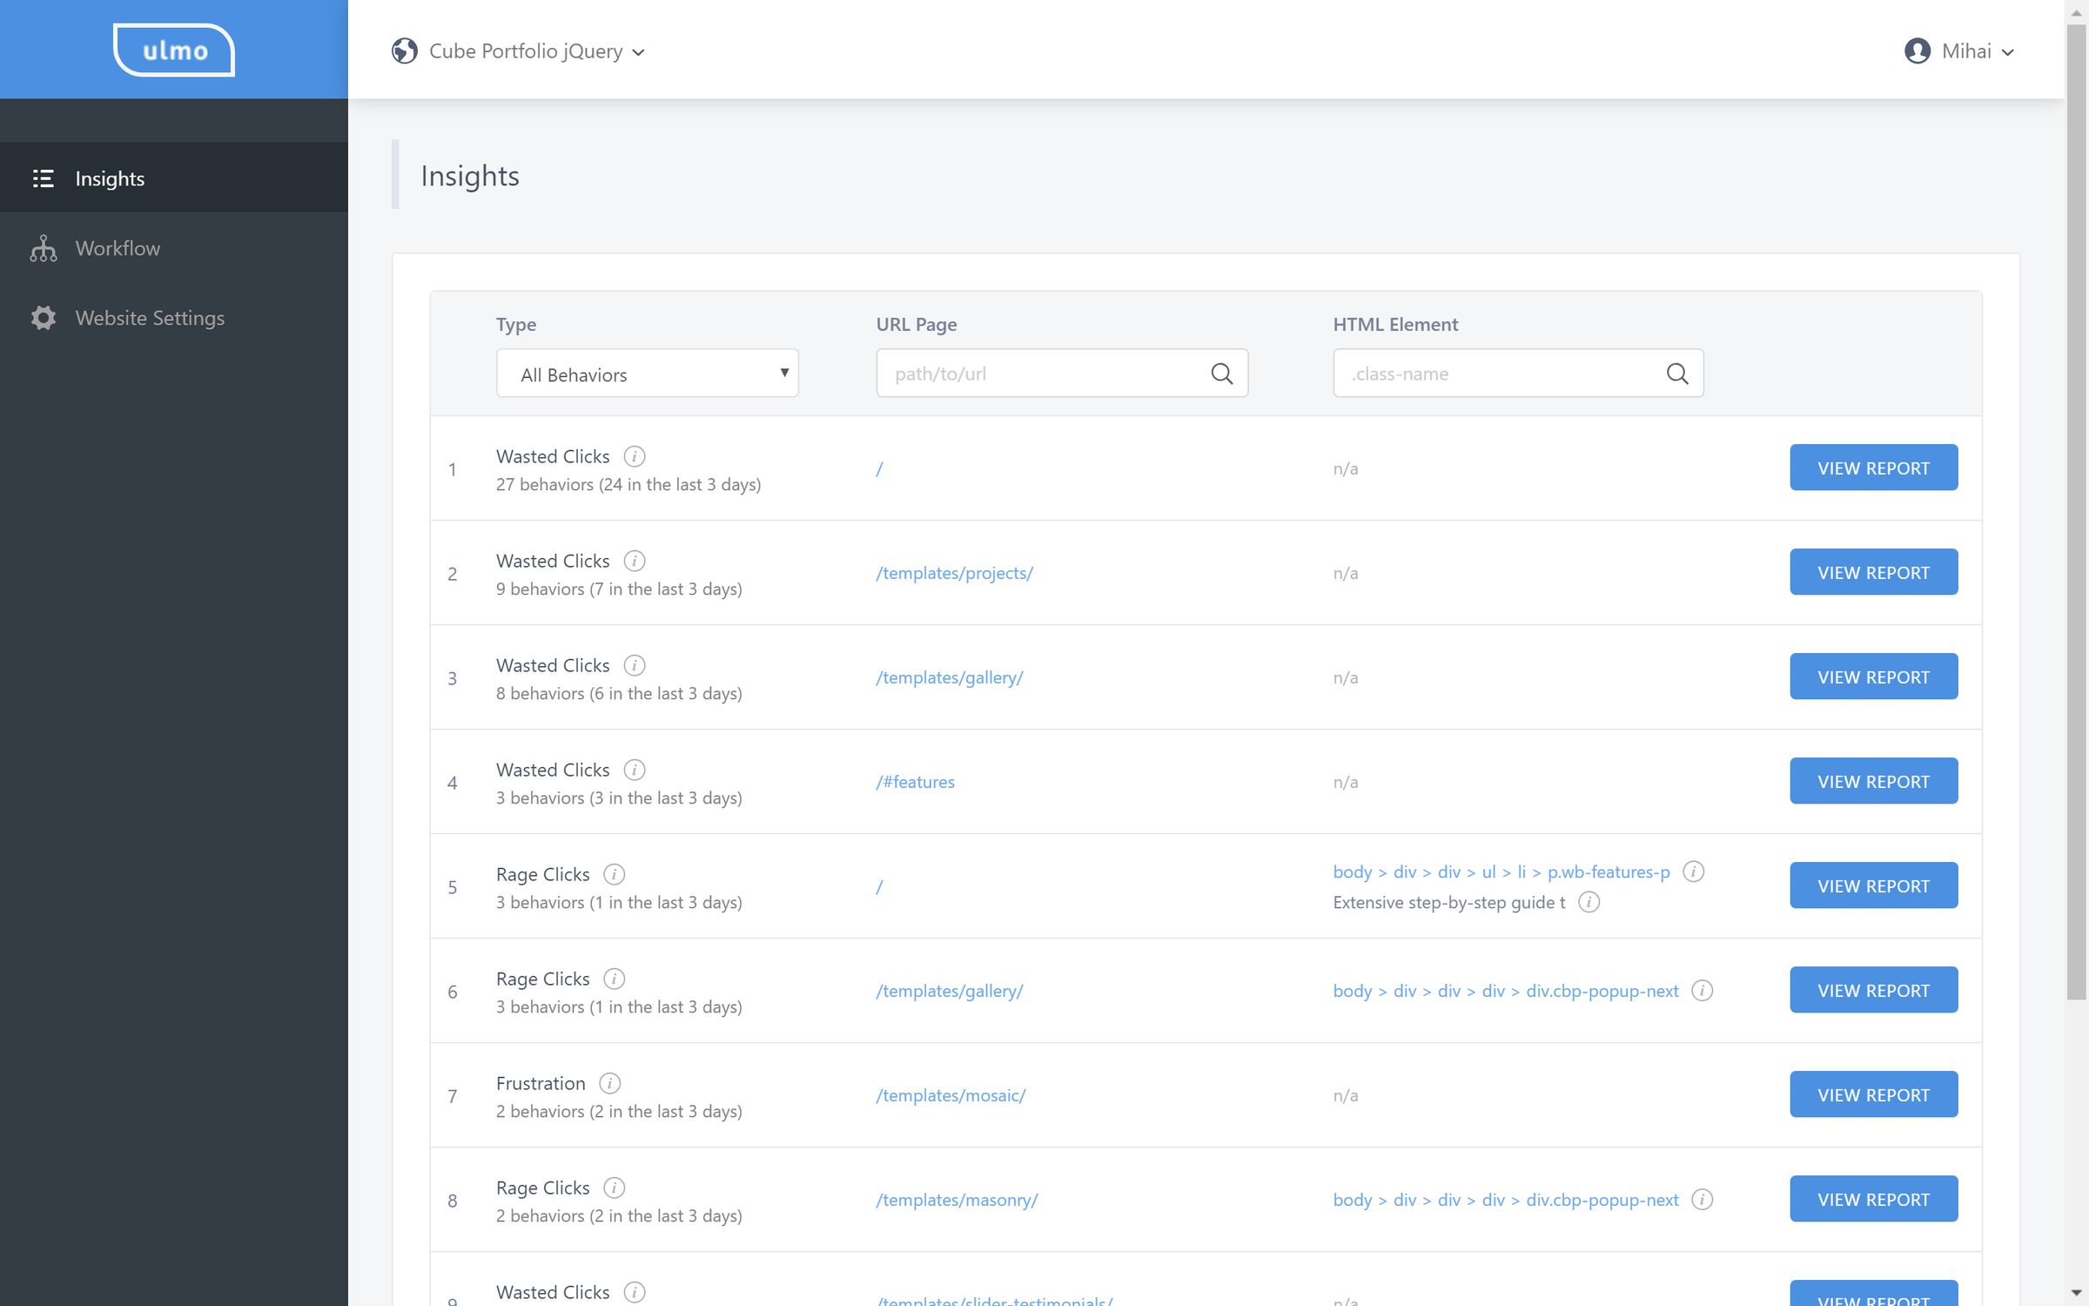
Task: Open the All Behaviors type dropdown
Action: (647, 373)
